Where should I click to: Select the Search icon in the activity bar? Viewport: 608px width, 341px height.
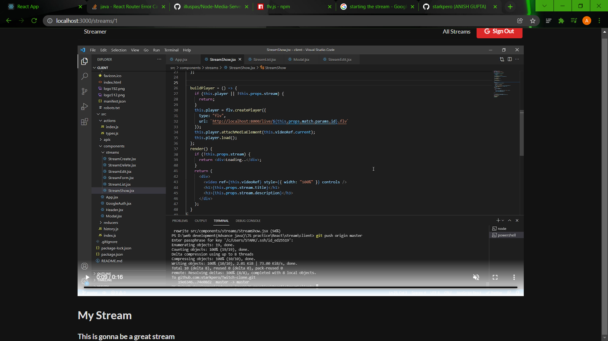point(85,76)
